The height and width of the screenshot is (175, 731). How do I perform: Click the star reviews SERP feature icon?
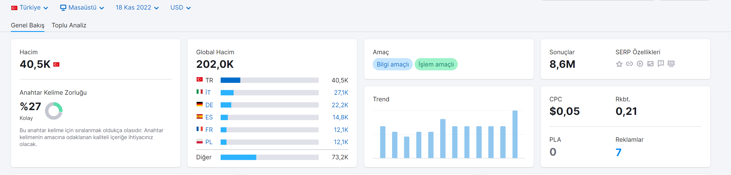tap(619, 64)
